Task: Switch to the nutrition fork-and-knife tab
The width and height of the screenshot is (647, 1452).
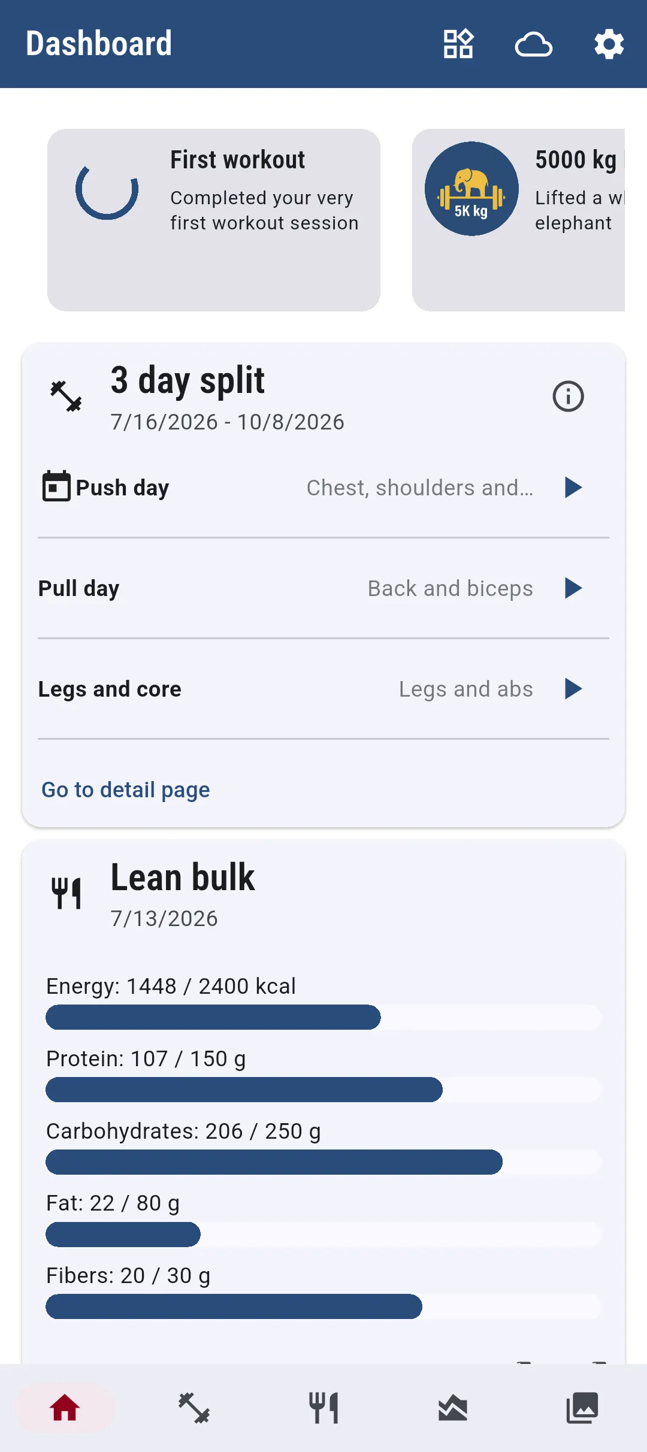Action: (323, 1408)
